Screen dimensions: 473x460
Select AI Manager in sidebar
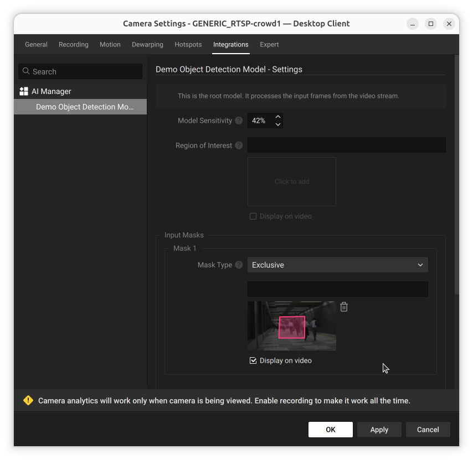tap(80, 91)
